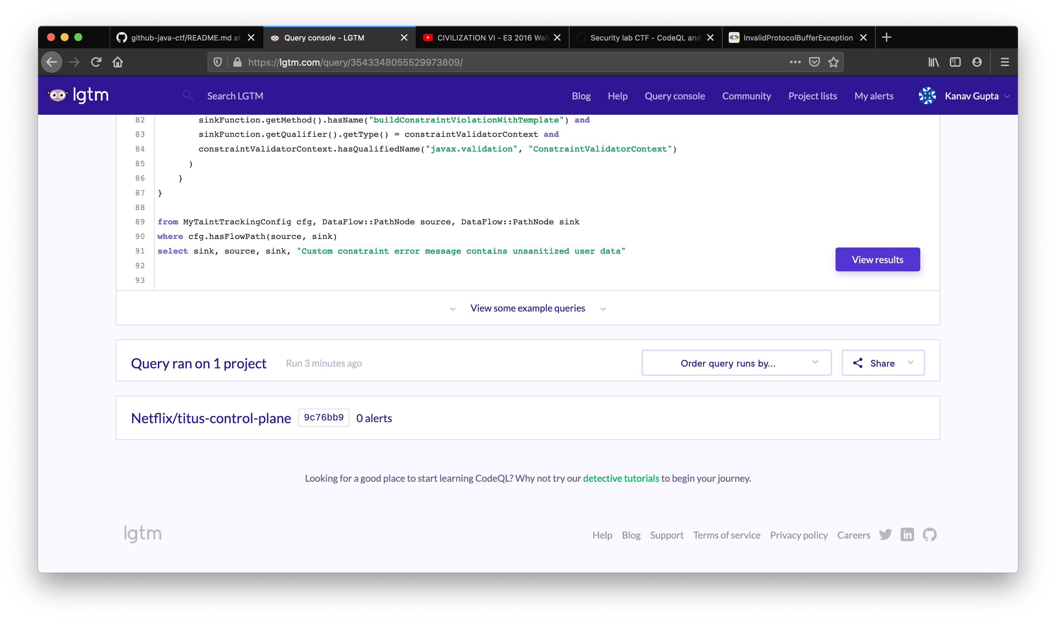Expand View some example queries
Viewport: 1056px width, 623px height.
click(x=527, y=308)
